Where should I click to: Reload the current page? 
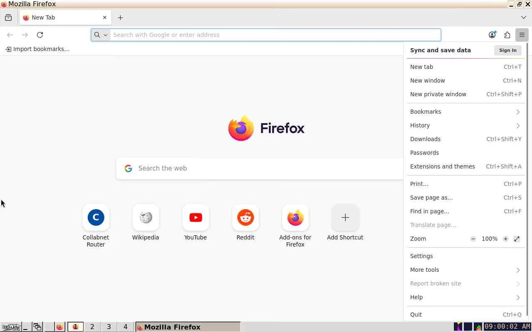tap(40, 35)
